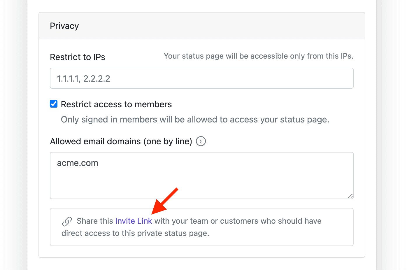
Task: Click the Privacy section header
Action: [64, 26]
